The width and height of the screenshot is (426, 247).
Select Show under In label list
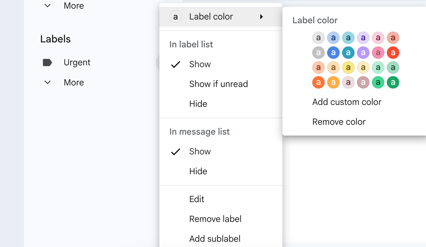[200, 64]
